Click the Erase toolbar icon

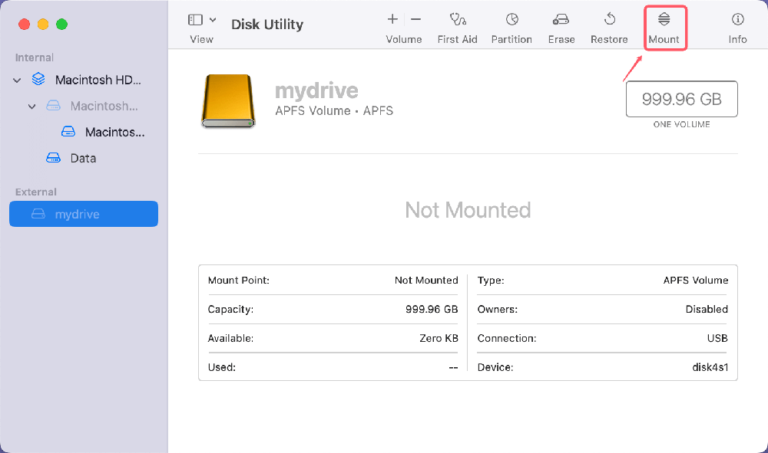pyautogui.click(x=561, y=21)
